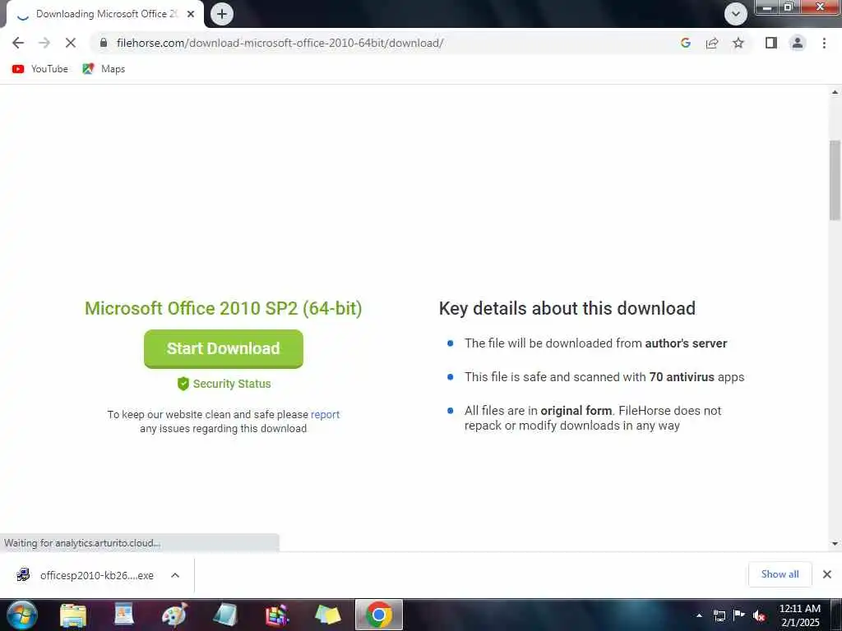Image resolution: width=842 pixels, height=631 pixels.
Task: Click the scrollbar up arrow
Action: [x=835, y=92]
